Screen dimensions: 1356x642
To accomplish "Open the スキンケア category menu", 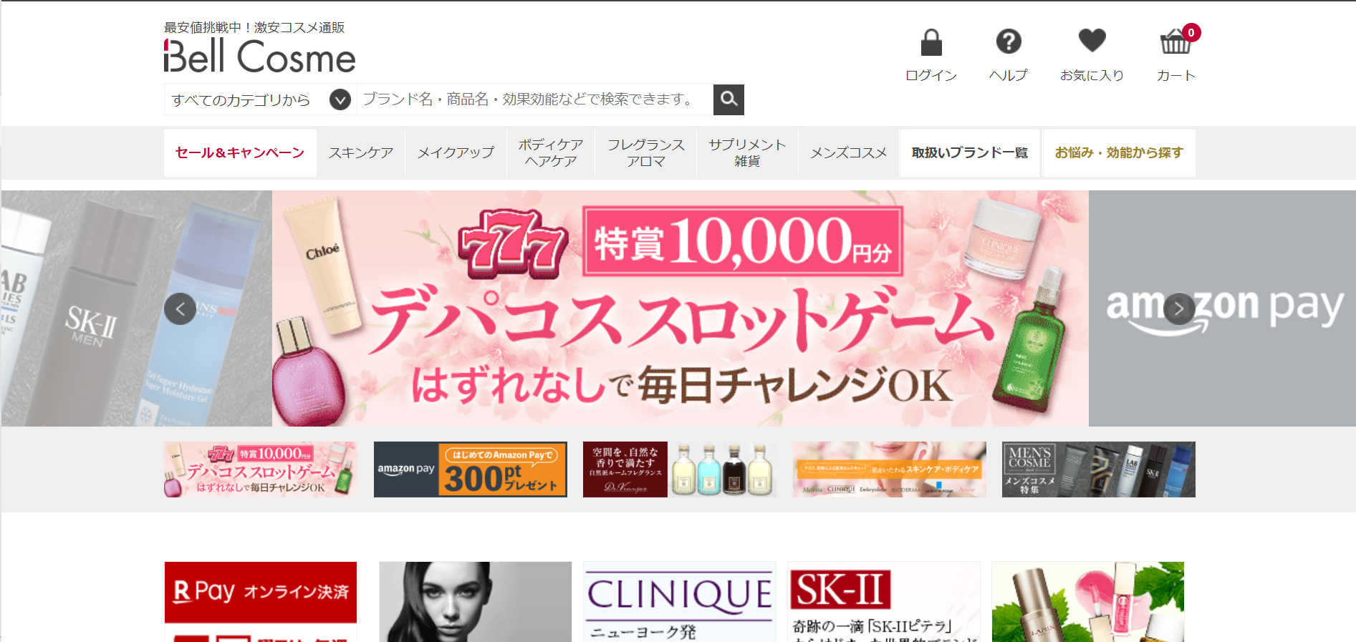I will pyautogui.click(x=360, y=153).
